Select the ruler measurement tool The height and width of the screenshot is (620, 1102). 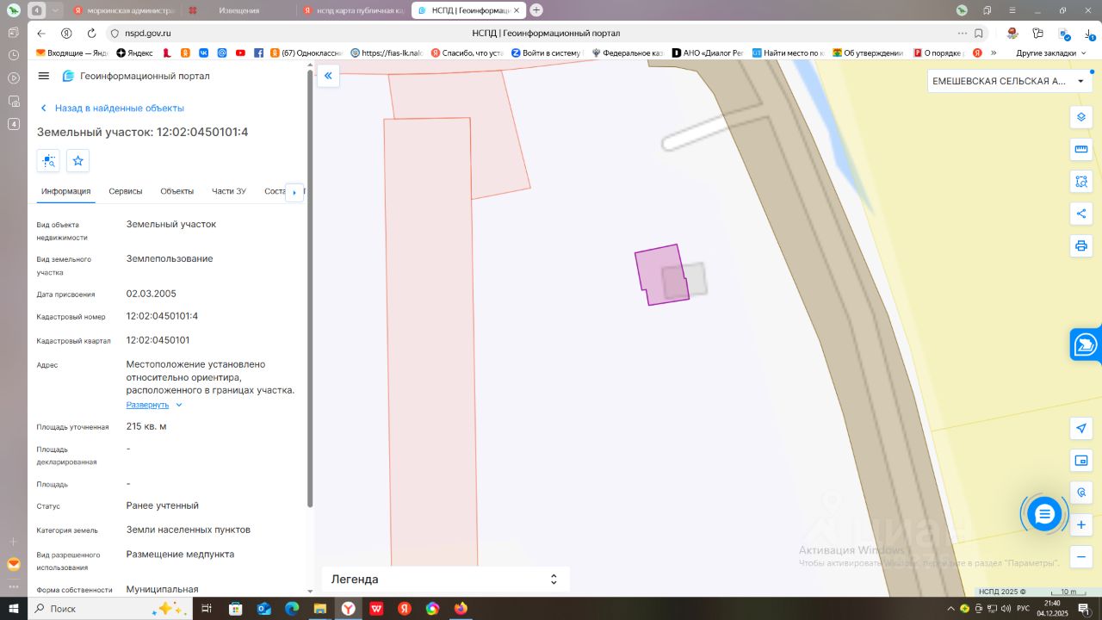(x=1081, y=149)
